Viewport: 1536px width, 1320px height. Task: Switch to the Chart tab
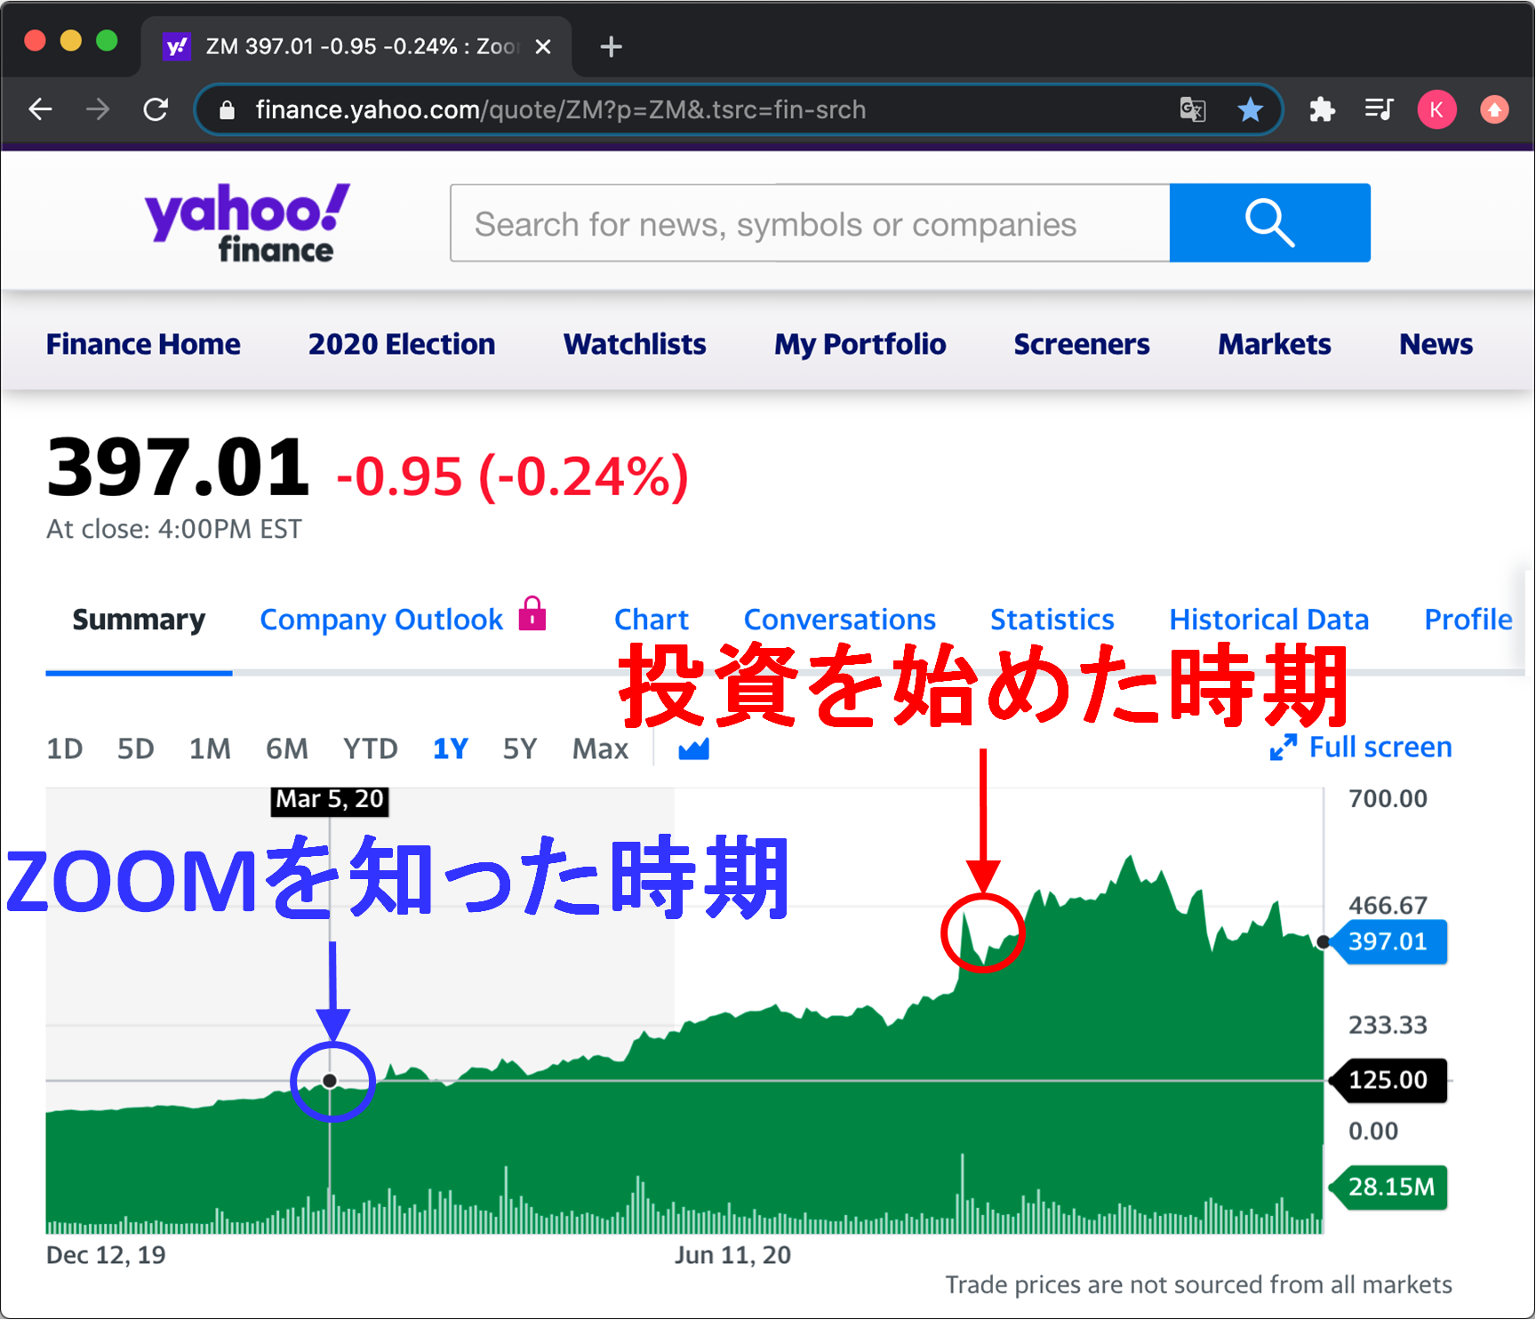[652, 620]
